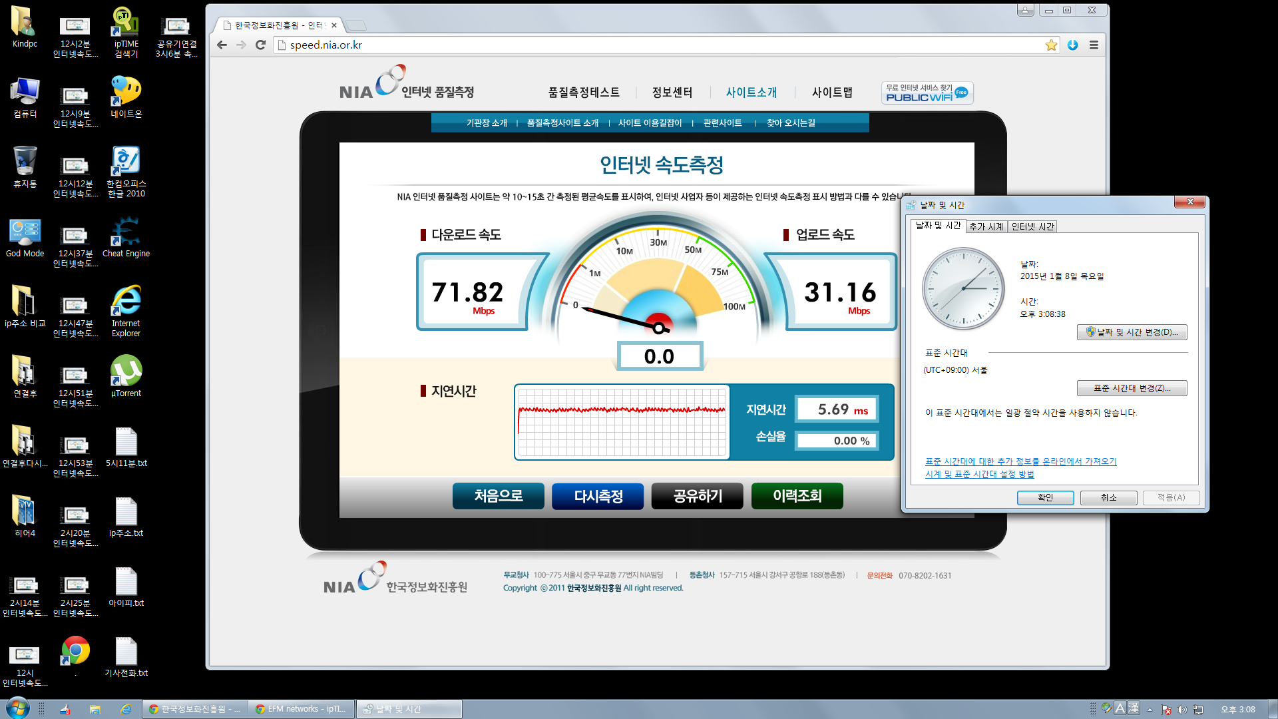Click the speed.nia.or.kr address bar
Viewport: 1278px width, 719px height.
[659, 45]
